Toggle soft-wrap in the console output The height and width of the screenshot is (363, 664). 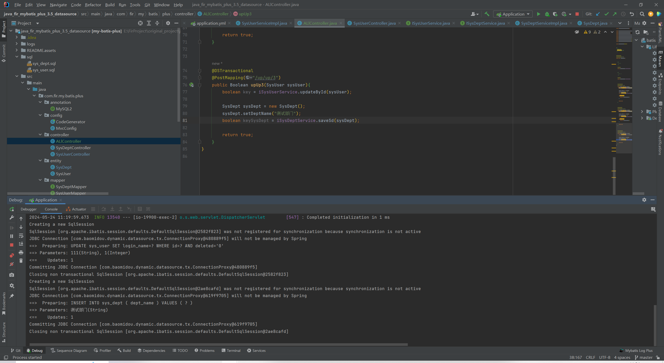tap(21, 236)
